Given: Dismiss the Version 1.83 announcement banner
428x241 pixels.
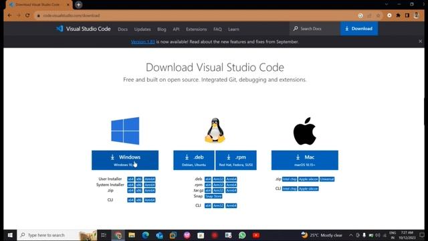Looking at the screenshot, I should 421,42.
